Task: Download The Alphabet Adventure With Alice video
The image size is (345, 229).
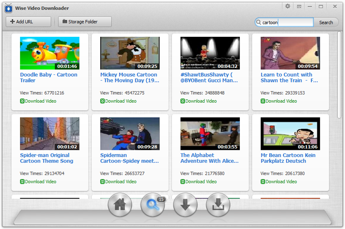Action: coord(199,181)
